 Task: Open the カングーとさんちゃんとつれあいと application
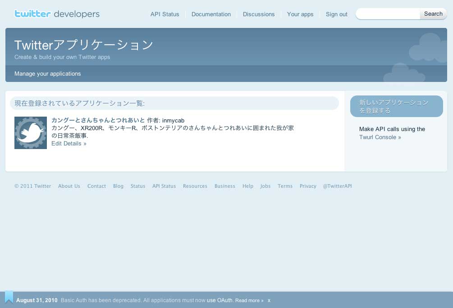pos(98,120)
